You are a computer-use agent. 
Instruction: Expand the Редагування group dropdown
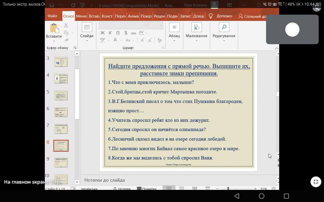click(x=224, y=40)
